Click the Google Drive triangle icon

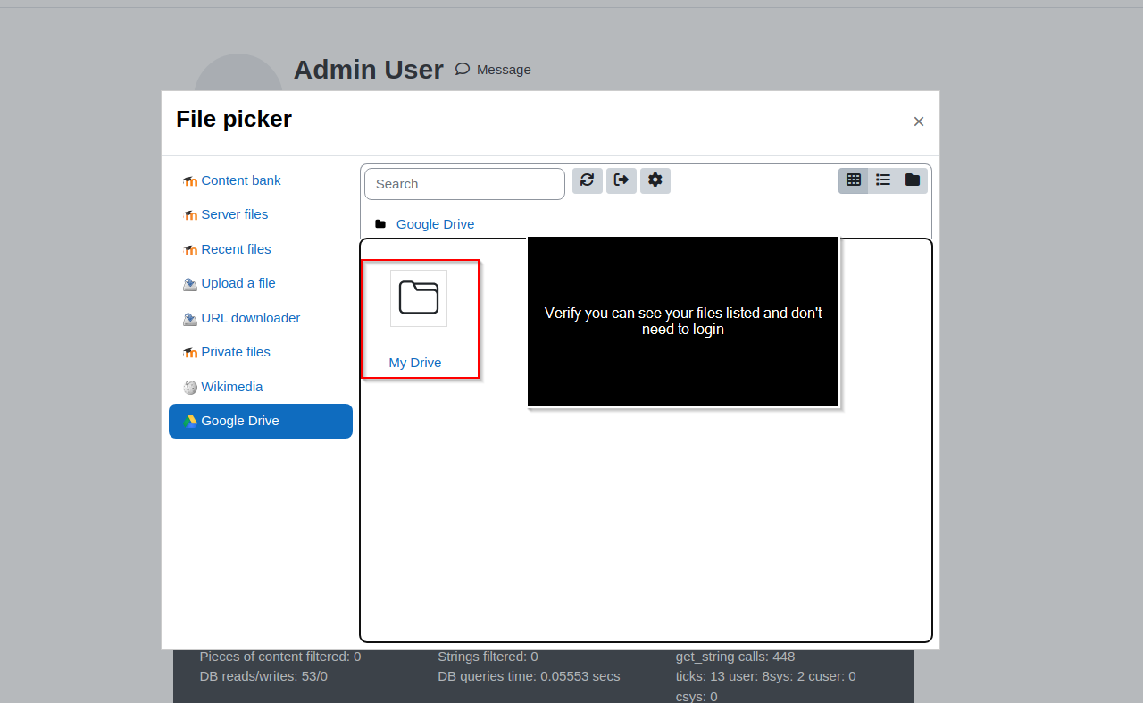point(190,422)
